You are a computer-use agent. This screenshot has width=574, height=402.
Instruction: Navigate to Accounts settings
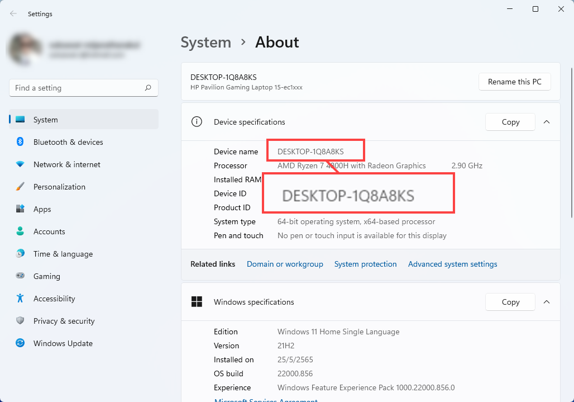tap(84, 231)
